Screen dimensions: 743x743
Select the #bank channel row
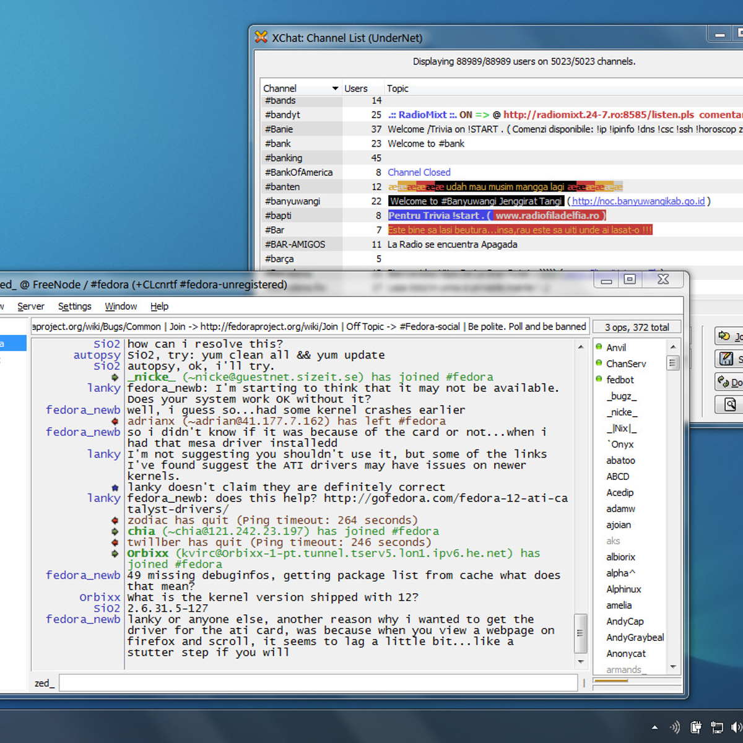pos(502,144)
